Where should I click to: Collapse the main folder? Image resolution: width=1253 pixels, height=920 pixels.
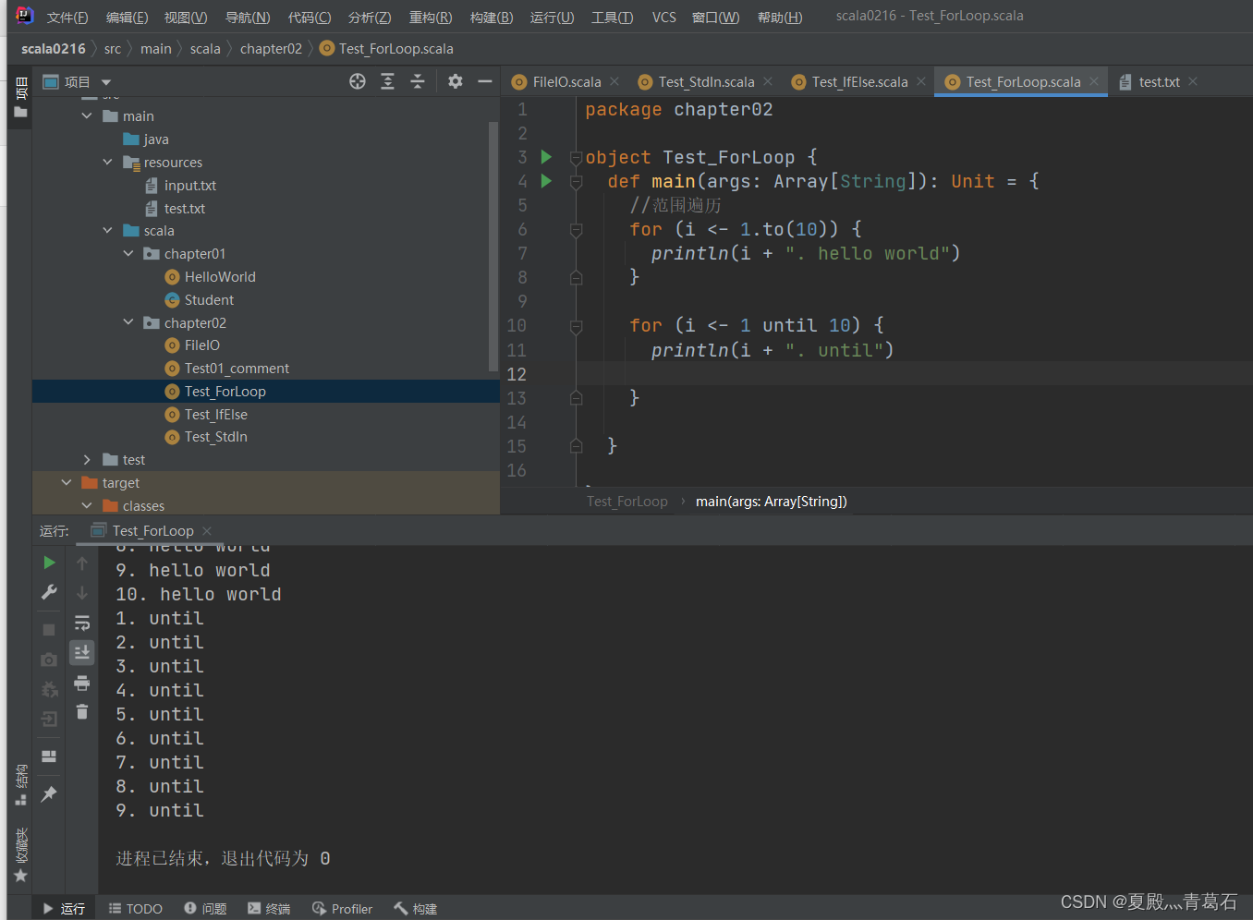pyautogui.click(x=87, y=115)
